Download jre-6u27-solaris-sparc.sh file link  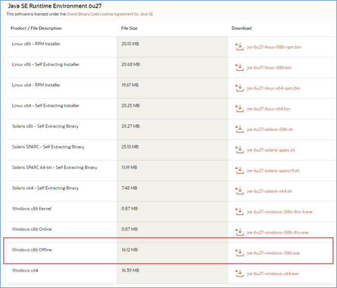pos(271,150)
